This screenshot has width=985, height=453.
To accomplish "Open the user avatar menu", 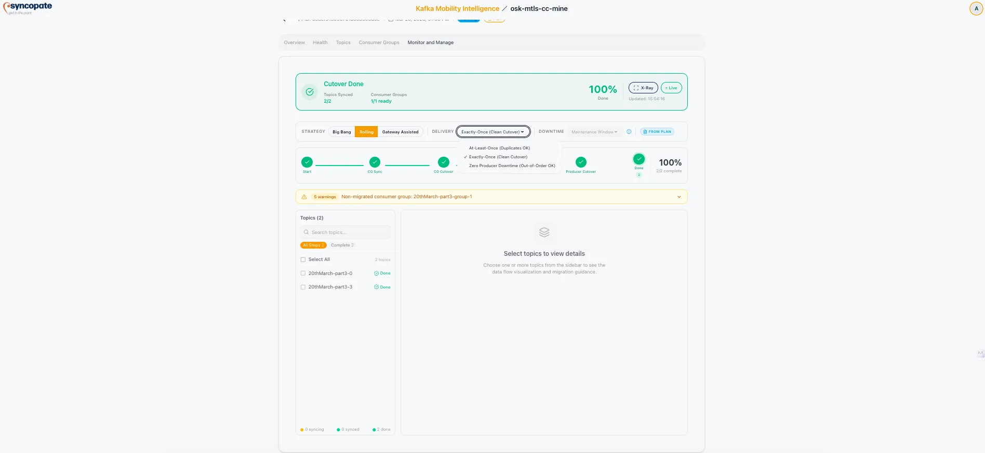I will 976,8.
